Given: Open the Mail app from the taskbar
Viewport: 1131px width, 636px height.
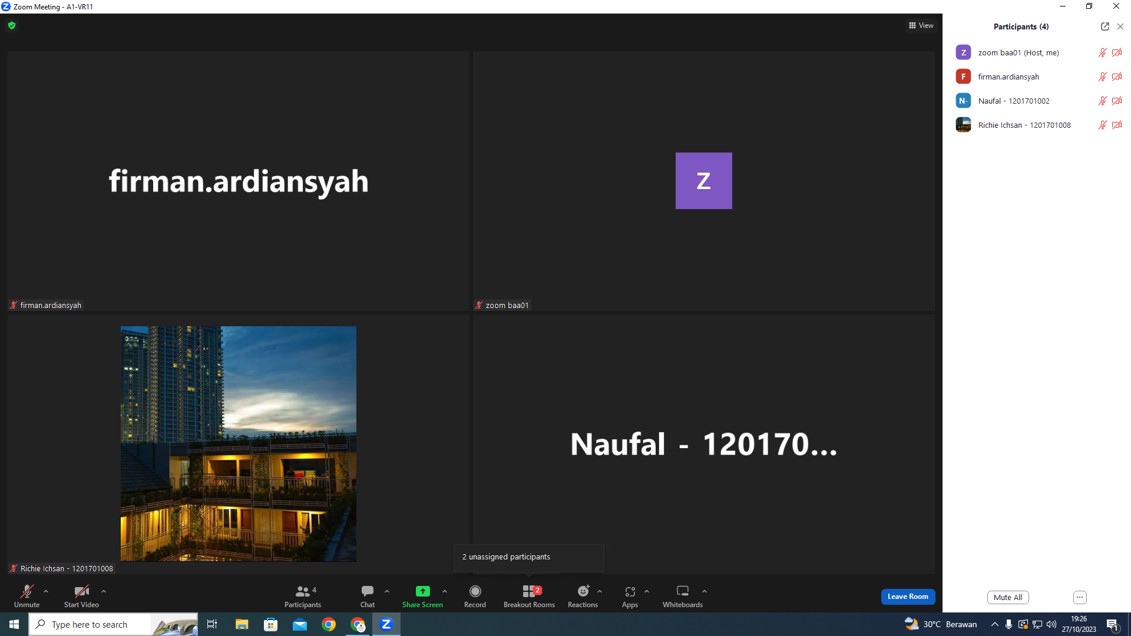Looking at the screenshot, I should click(300, 624).
